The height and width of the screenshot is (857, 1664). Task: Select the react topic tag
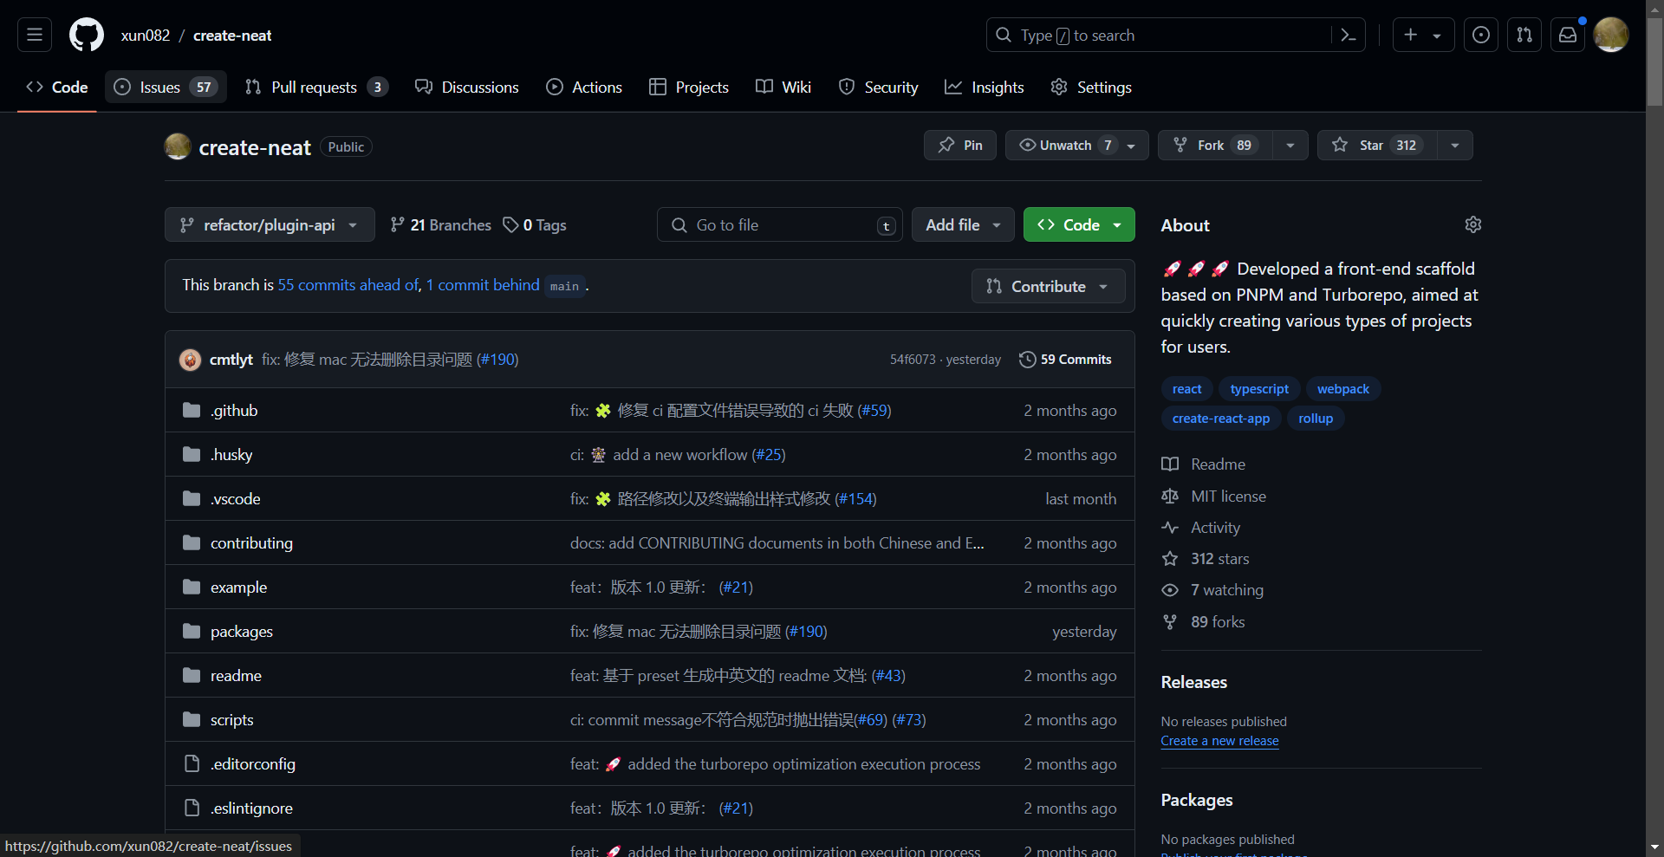click(1187, 388)
